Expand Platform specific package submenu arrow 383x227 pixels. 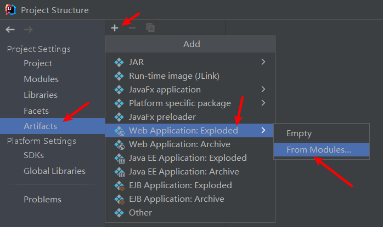click(x=263, y=103)
